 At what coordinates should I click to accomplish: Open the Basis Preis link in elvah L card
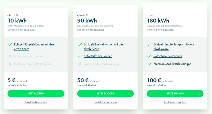(168, 30)
